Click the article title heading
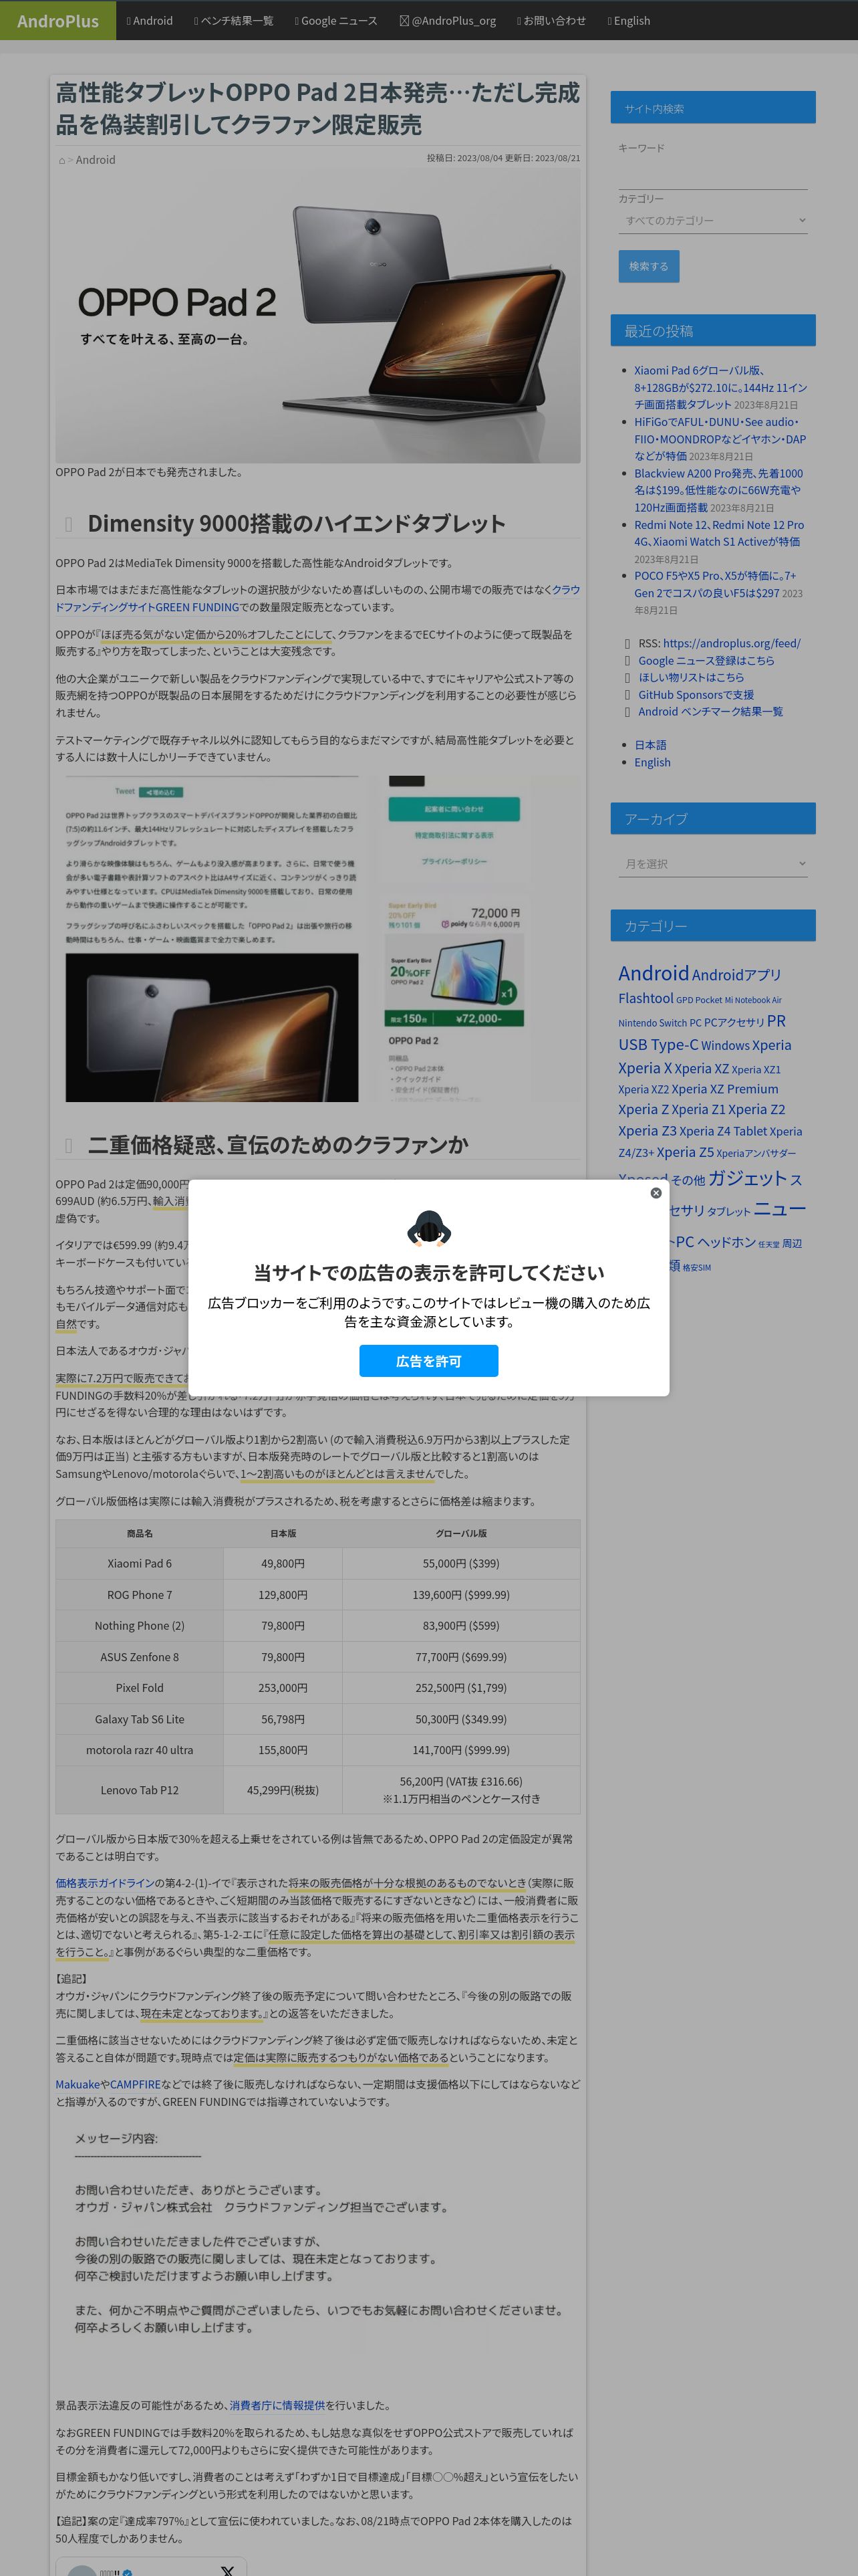 coord(317,109)
